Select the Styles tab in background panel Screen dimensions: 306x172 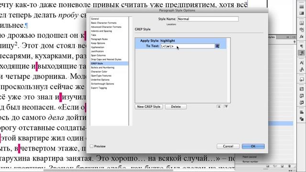pos(272,37)
